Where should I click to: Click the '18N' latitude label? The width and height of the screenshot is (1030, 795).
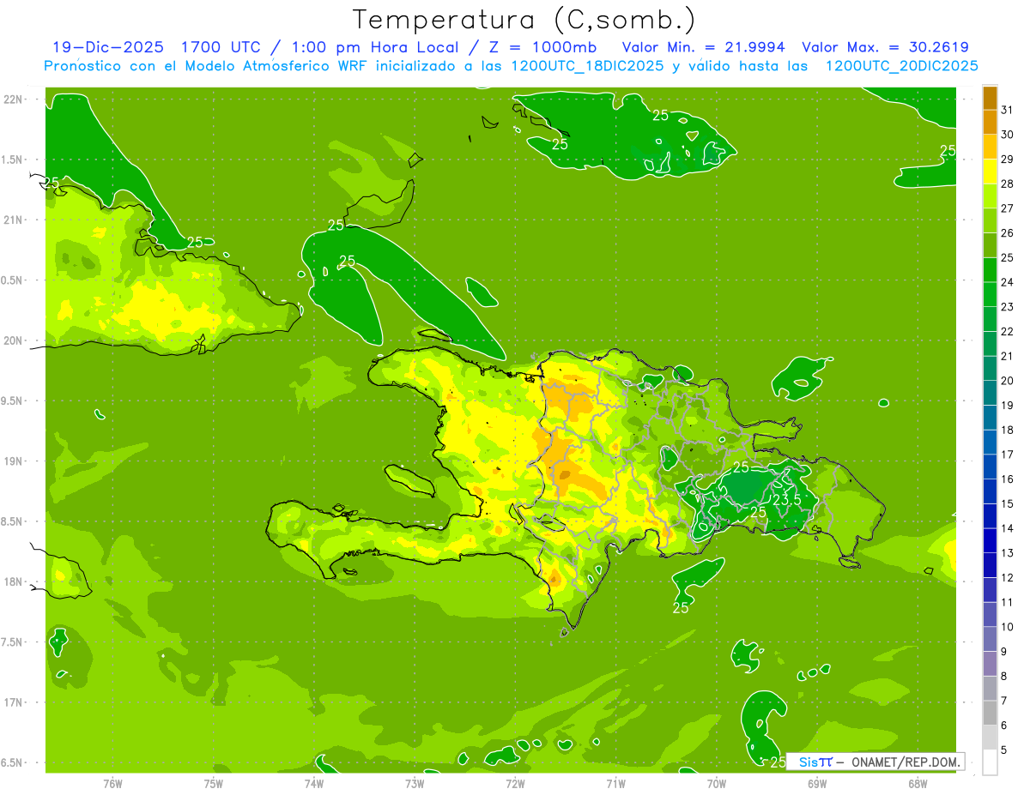tap(13, 581)
